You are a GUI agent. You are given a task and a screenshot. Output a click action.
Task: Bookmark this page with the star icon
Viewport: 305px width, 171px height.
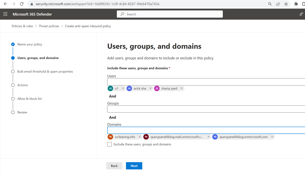tap(286, 4)
